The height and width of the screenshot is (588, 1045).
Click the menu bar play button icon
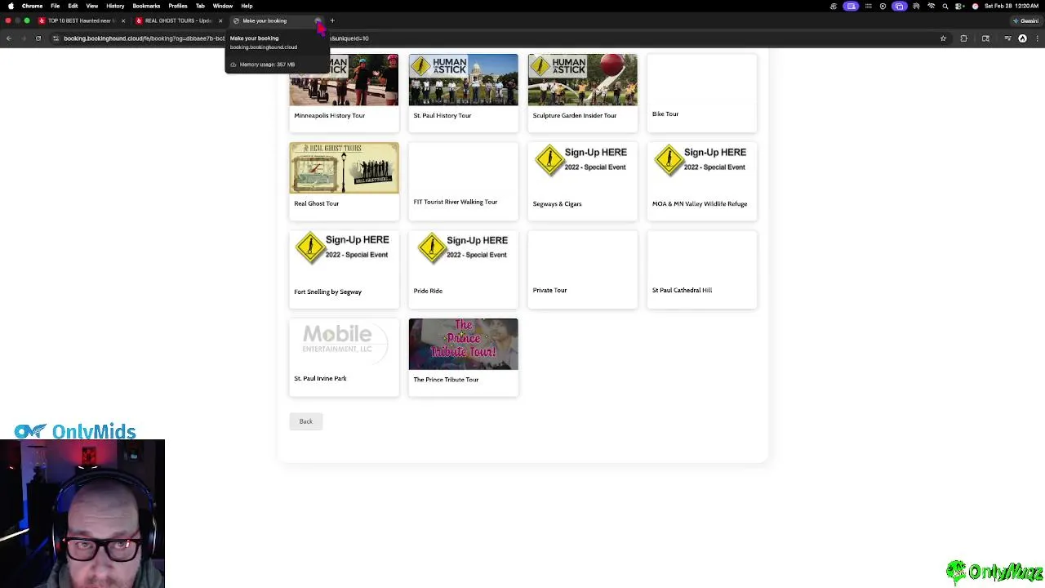tap(883, 6)
